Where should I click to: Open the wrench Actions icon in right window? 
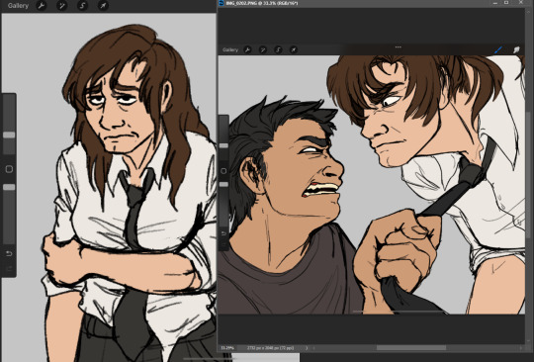[248, 49]
